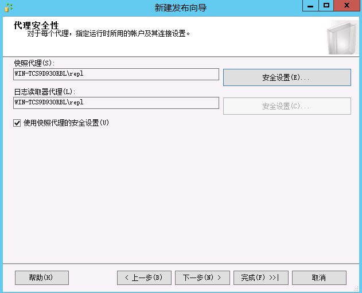Click the 快照代理 account text field
The height and width of the screenshot is (293, 362).
tap(116, 74)
